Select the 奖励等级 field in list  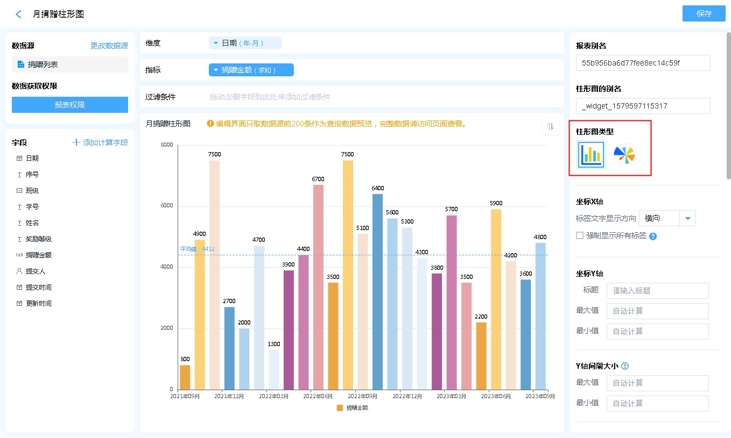pos(39,239)
